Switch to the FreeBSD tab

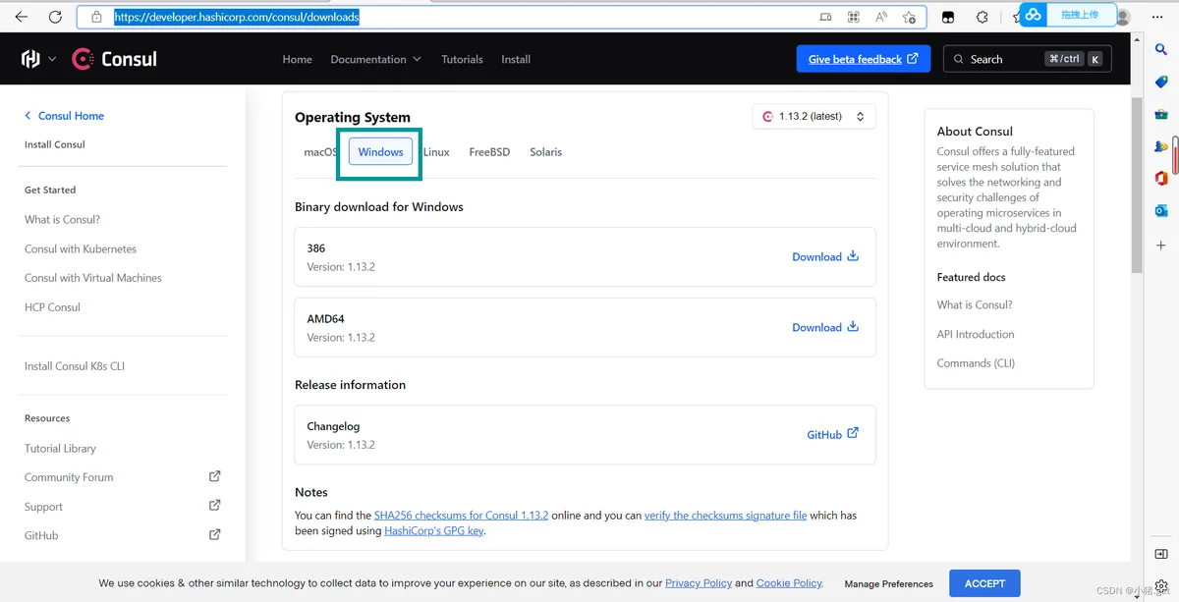[489, 152]
